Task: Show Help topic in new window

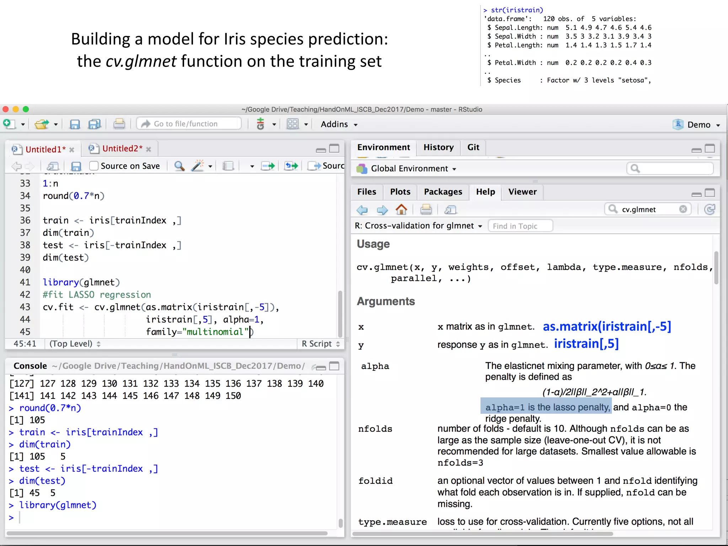Action: point(450,210)
